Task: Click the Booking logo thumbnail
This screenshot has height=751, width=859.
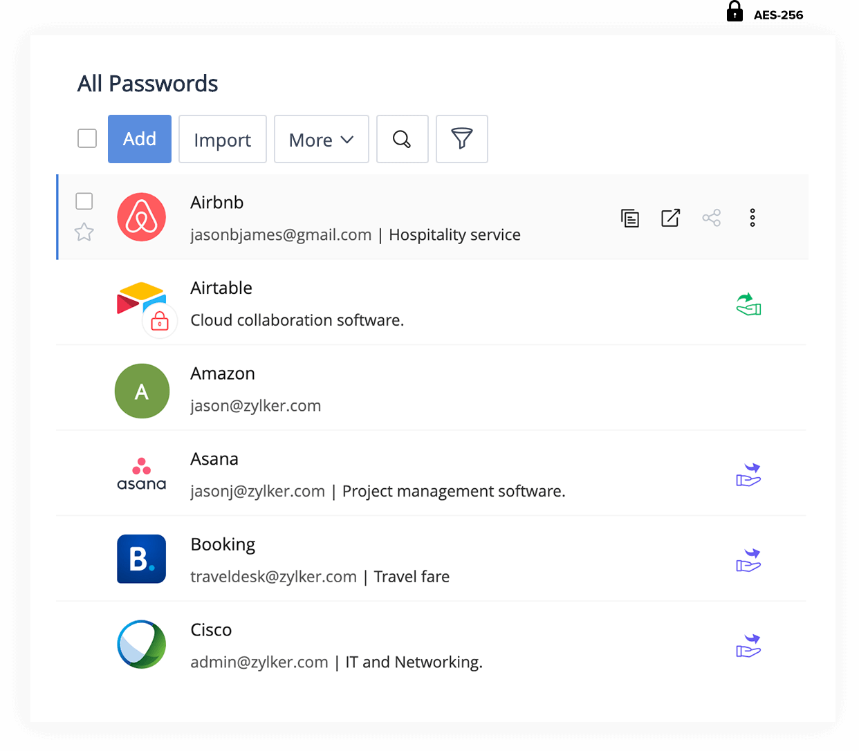Action: (142, 559)
